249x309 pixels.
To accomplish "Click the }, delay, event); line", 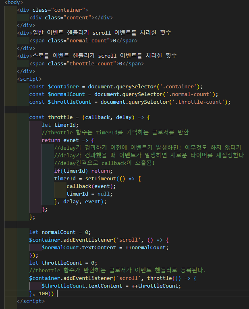I will (x=80, y=202).
